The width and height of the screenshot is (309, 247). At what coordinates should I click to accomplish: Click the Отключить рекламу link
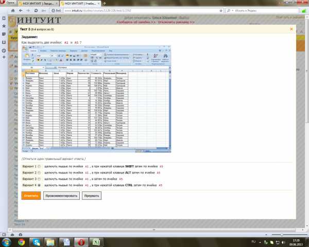pyautogui.click(x=176, y=22)
